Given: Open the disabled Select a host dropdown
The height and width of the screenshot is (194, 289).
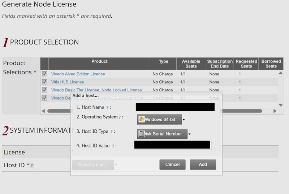Looking at the screenshot, I should tap(93, 165).
